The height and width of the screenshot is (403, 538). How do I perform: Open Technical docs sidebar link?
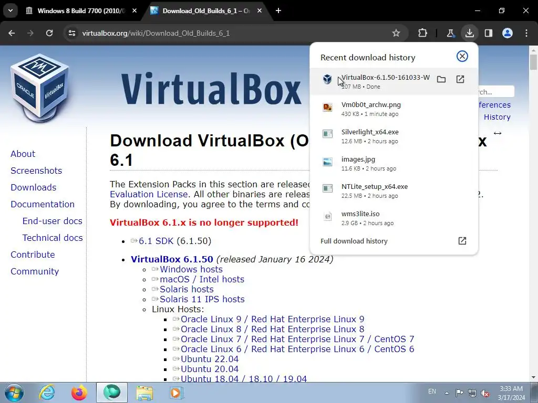coord(53,238)
